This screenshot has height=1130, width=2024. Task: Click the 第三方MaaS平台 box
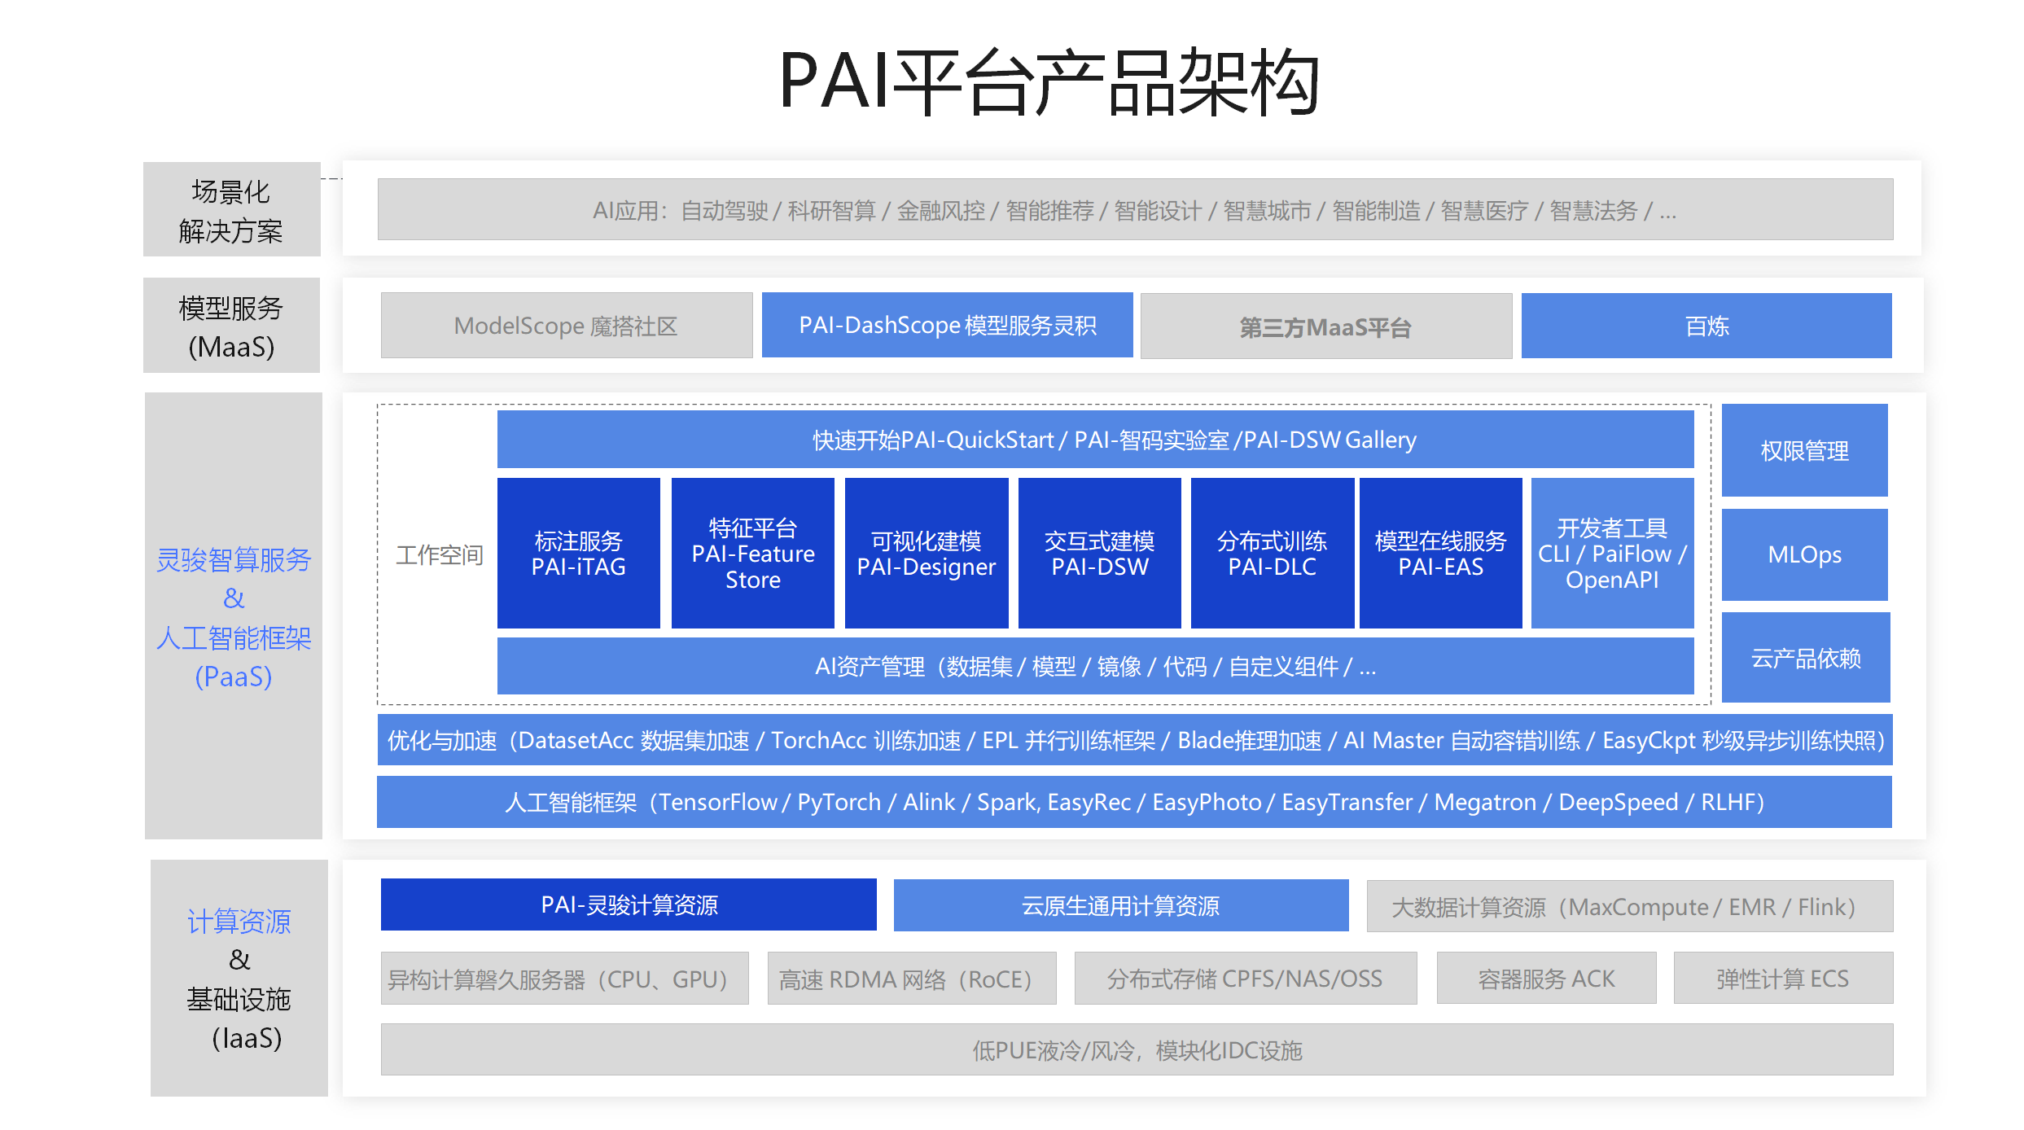tap(1325, 326)
